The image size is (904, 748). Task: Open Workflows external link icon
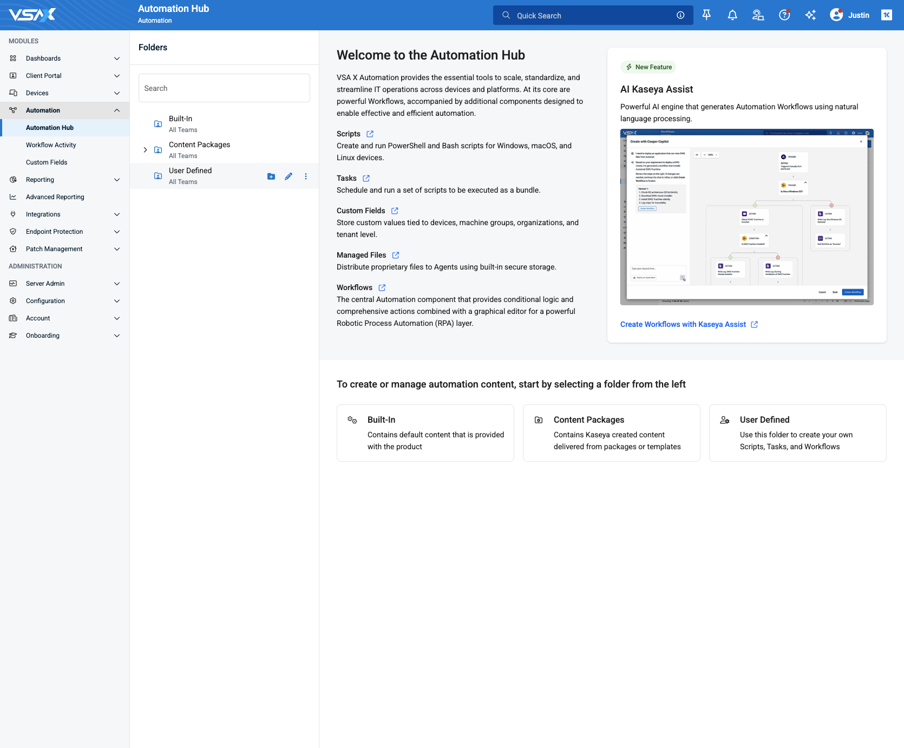(x=382, y=287)
